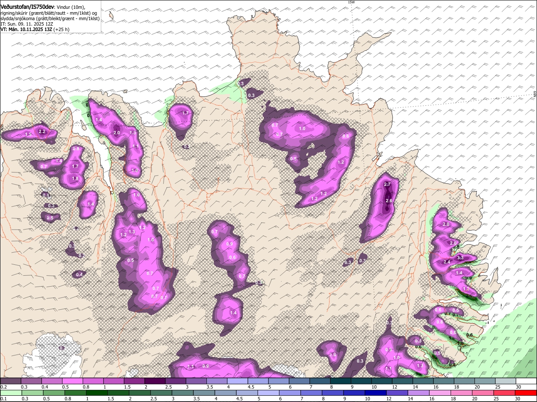Select the dark teal swatch between 8 and 9 in the upper scale
Viewport: 537px width, 402px height.
pos(341,381)
